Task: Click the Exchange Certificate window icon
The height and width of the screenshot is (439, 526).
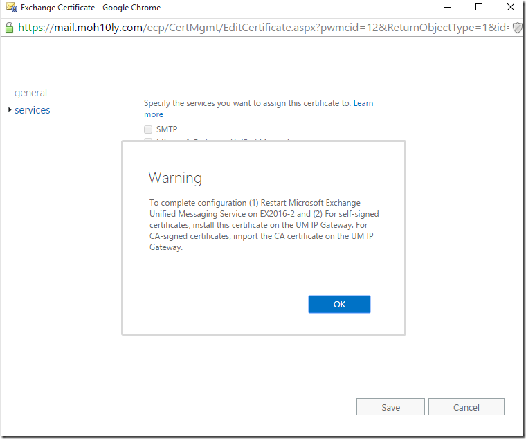Action: (x=12, y=8)
